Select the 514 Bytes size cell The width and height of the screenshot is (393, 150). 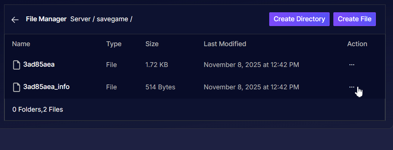pyautogui.click(x=160, y=87)
